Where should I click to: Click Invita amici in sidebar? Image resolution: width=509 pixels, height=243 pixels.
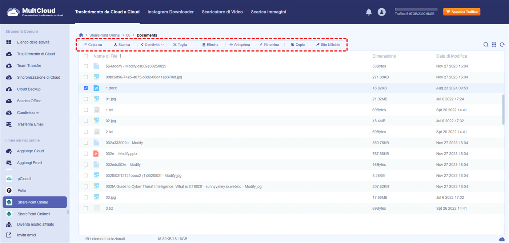pos(27,235)
